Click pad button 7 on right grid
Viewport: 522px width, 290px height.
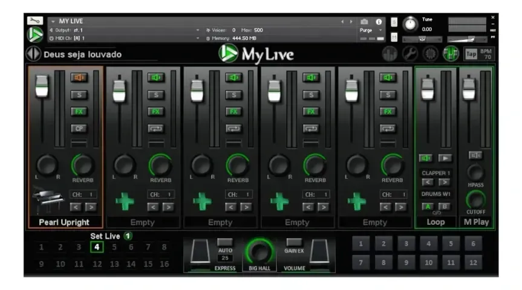(x=361, y=263)
